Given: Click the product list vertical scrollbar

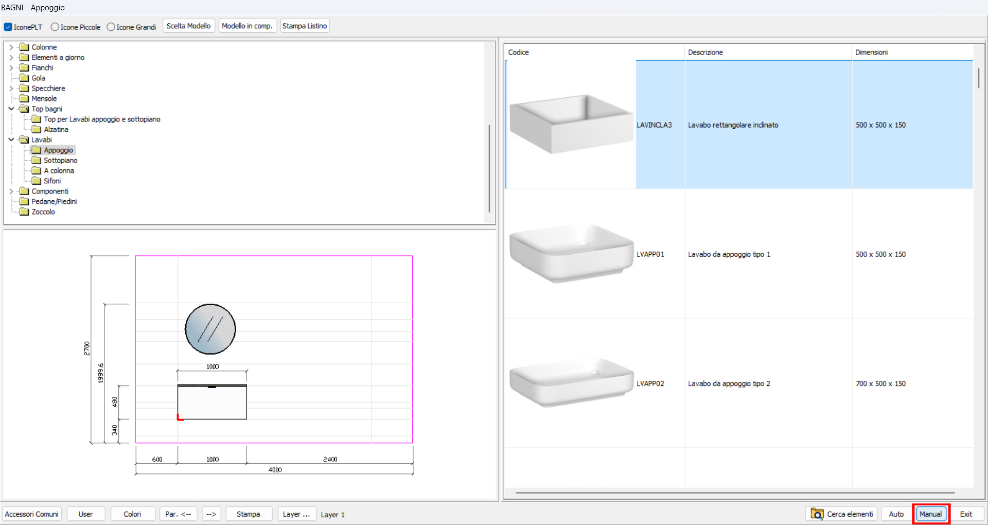Looking at the screenshot, I should (x=978, y=78).
